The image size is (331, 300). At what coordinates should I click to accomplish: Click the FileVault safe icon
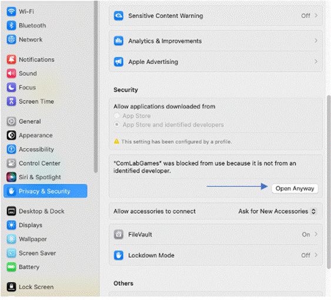click(119, 234)
